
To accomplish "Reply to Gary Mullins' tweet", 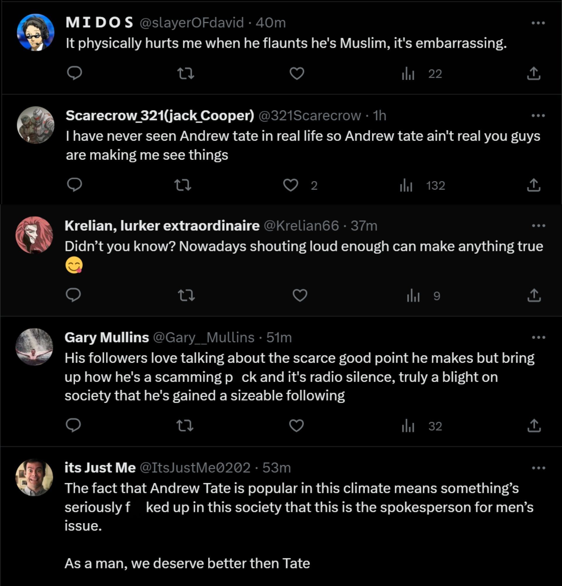I will [73, 425].
